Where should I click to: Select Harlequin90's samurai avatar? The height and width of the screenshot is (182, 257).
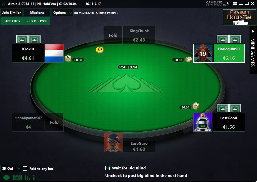(x=203, y=53)
